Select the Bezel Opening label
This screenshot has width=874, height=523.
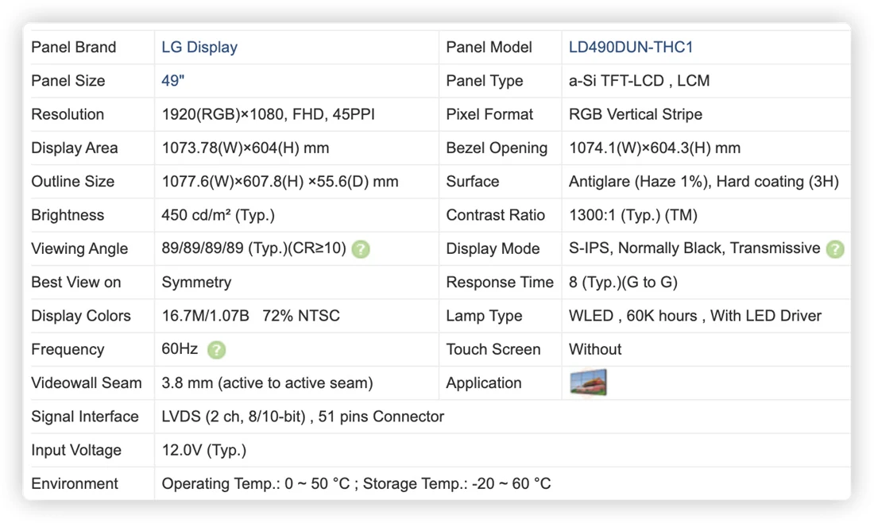(x=497, y=148)
